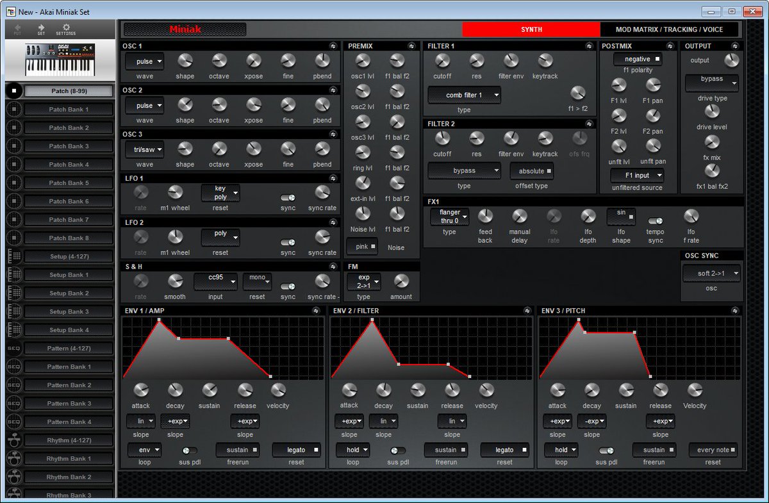Click the OSC 3 section options icon

pyautogui.click(x=333, y=135)
